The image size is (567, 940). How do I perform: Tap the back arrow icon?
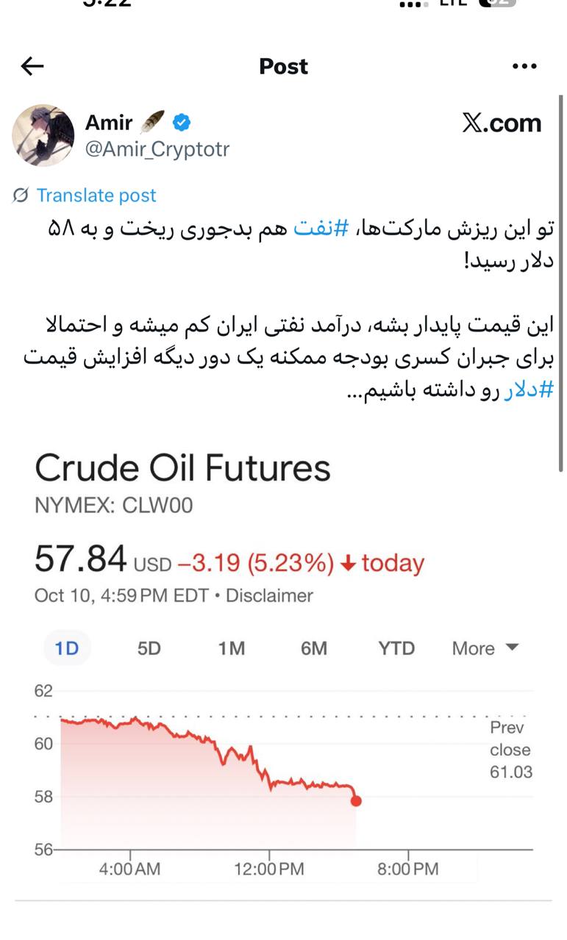pos(32,67)
